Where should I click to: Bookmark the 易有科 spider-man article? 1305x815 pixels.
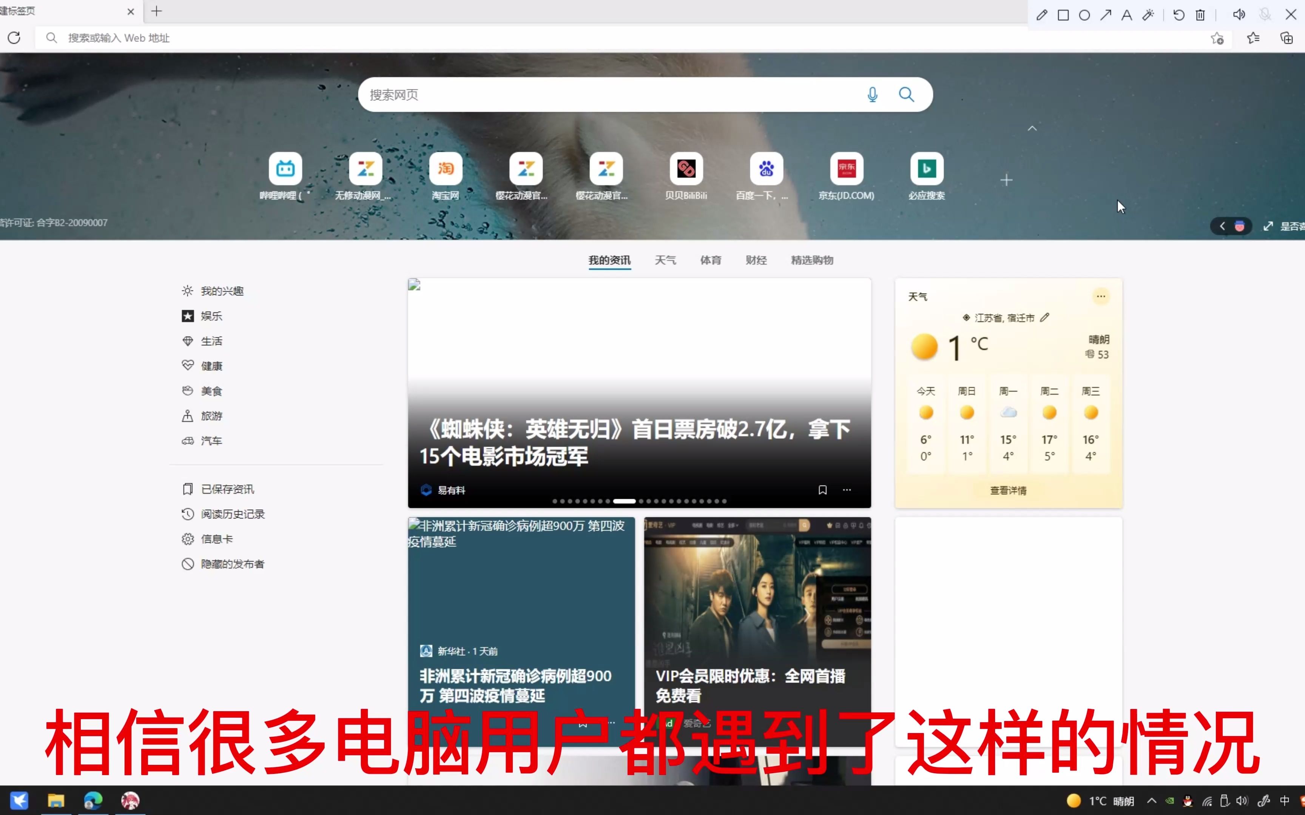pyautogui.click(x=822, y=489)
